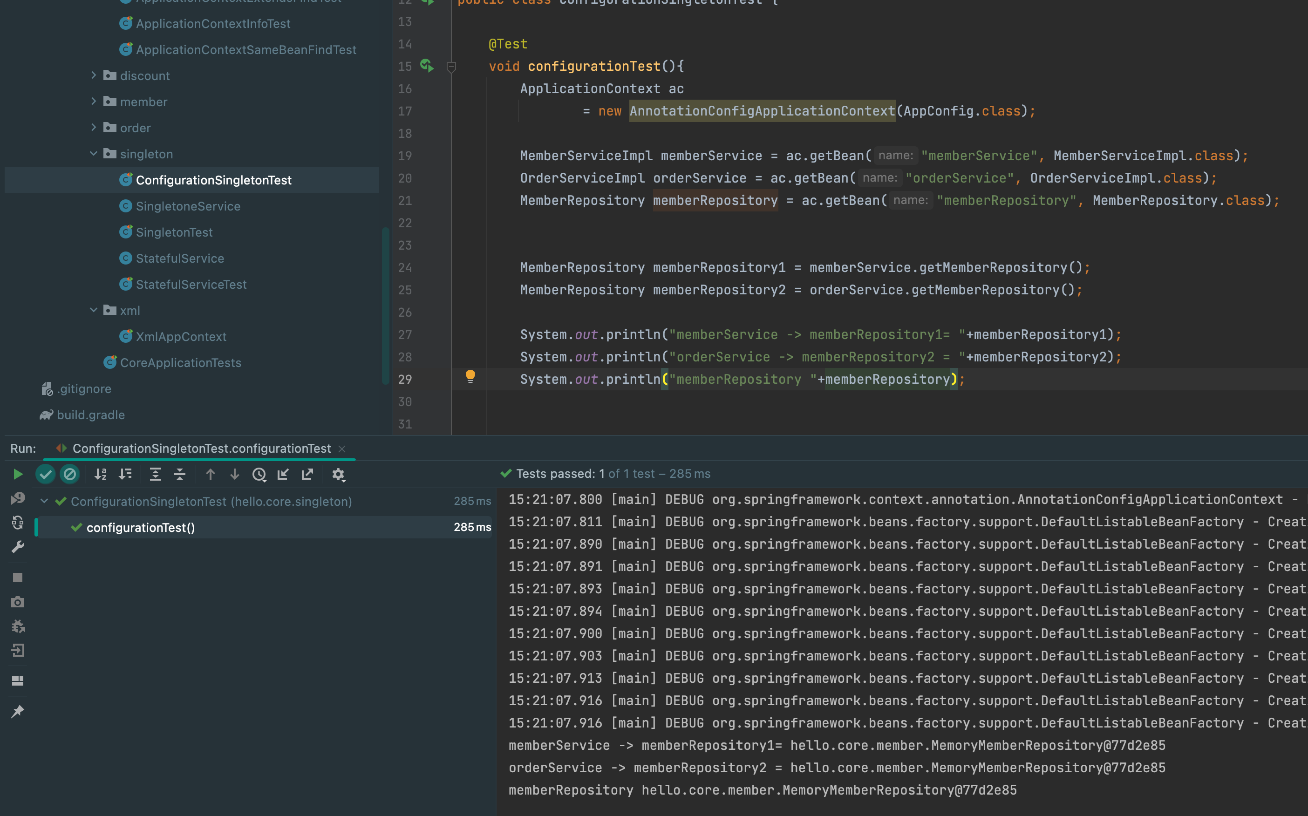The image size is (1308, 816).
Task: Open test runner settings gear
Action: [338, 475]
